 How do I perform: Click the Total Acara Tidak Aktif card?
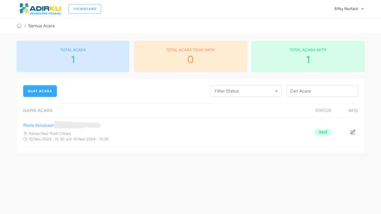190,56
